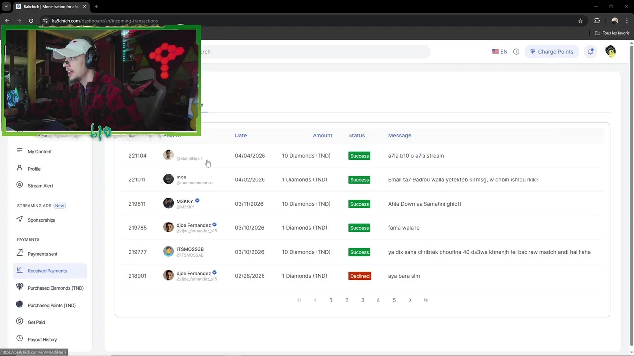Click the dashboard search field
Viewport: 634px width, 356px height.
coord(315,52)
